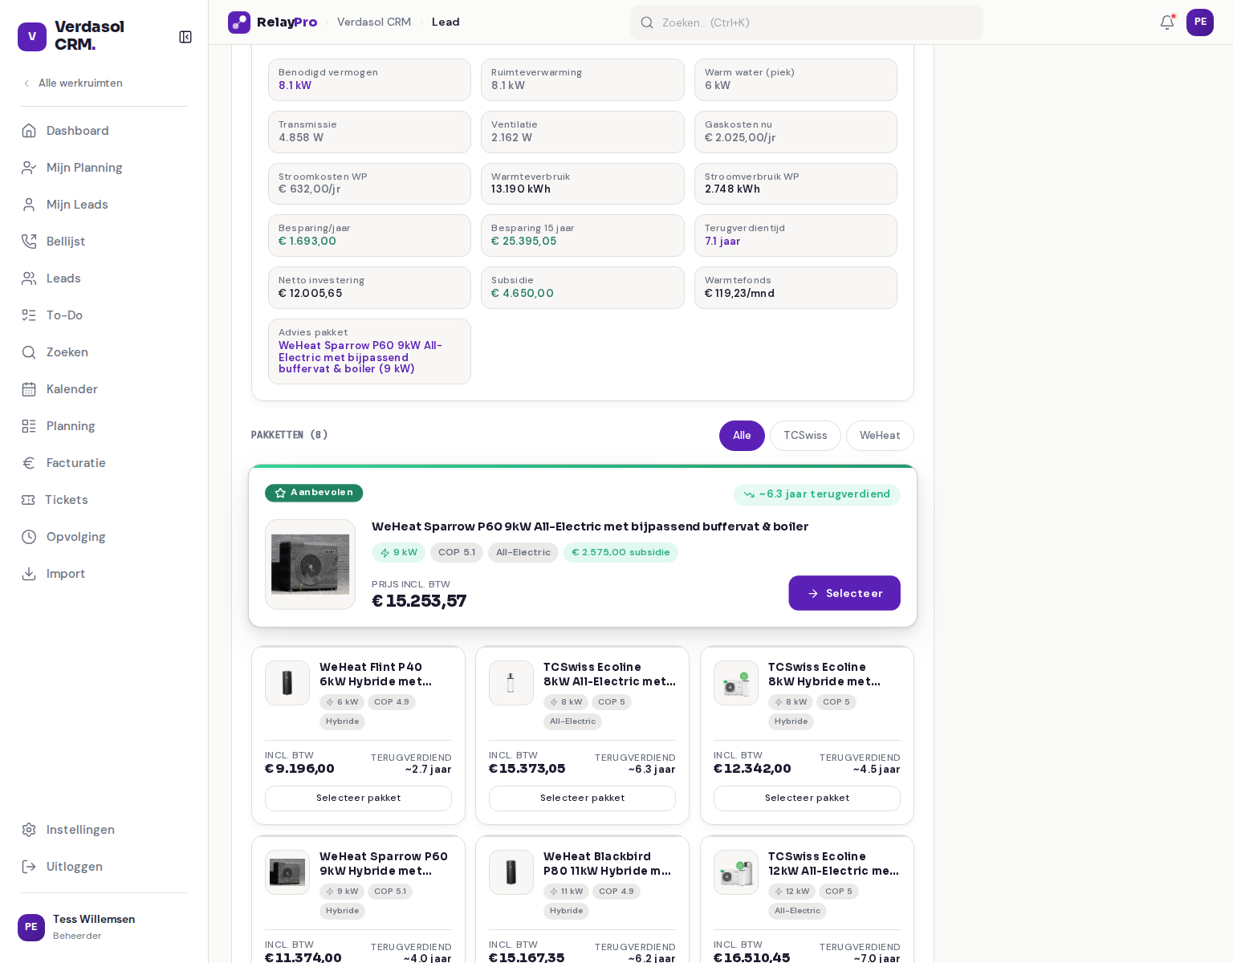Collapse the sidebar with the panel icon
Viewport: 1233px width, 963px height.
[185, 37]
